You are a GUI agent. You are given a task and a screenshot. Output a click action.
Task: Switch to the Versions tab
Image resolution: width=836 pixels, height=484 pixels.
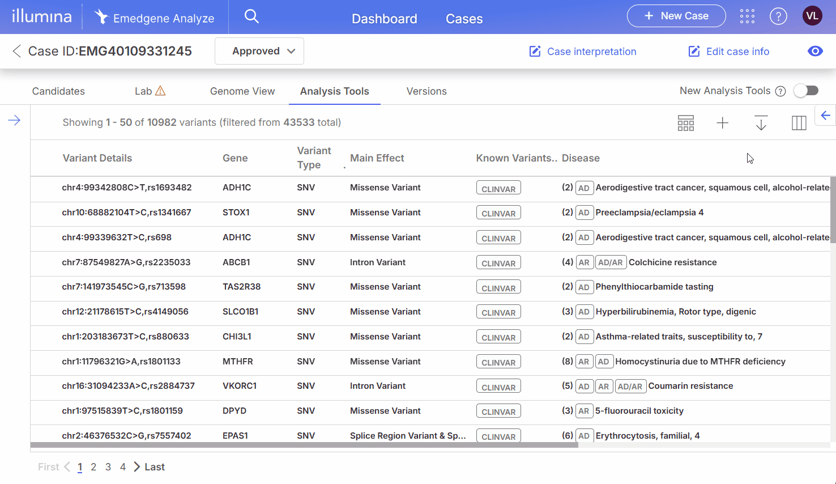tap(426, 91)
